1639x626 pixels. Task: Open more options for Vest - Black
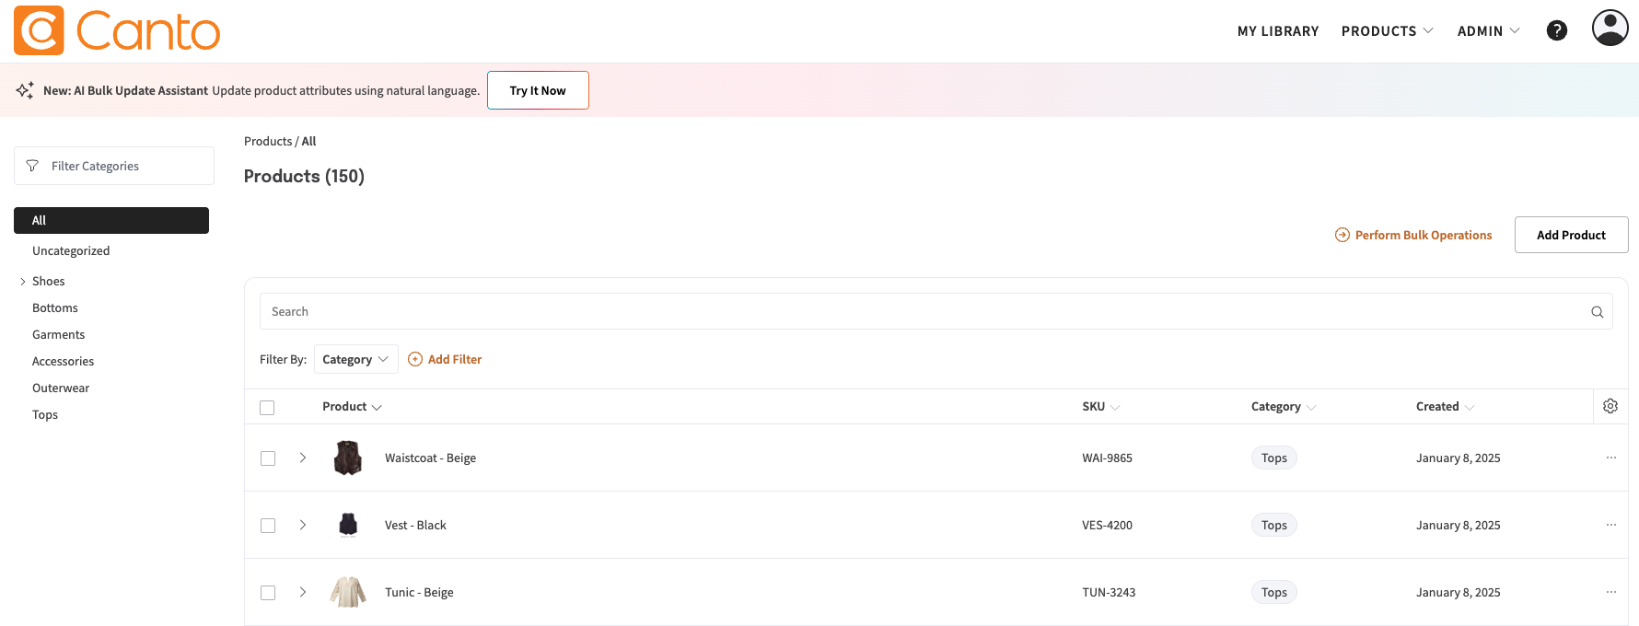tap(1611, 525)
